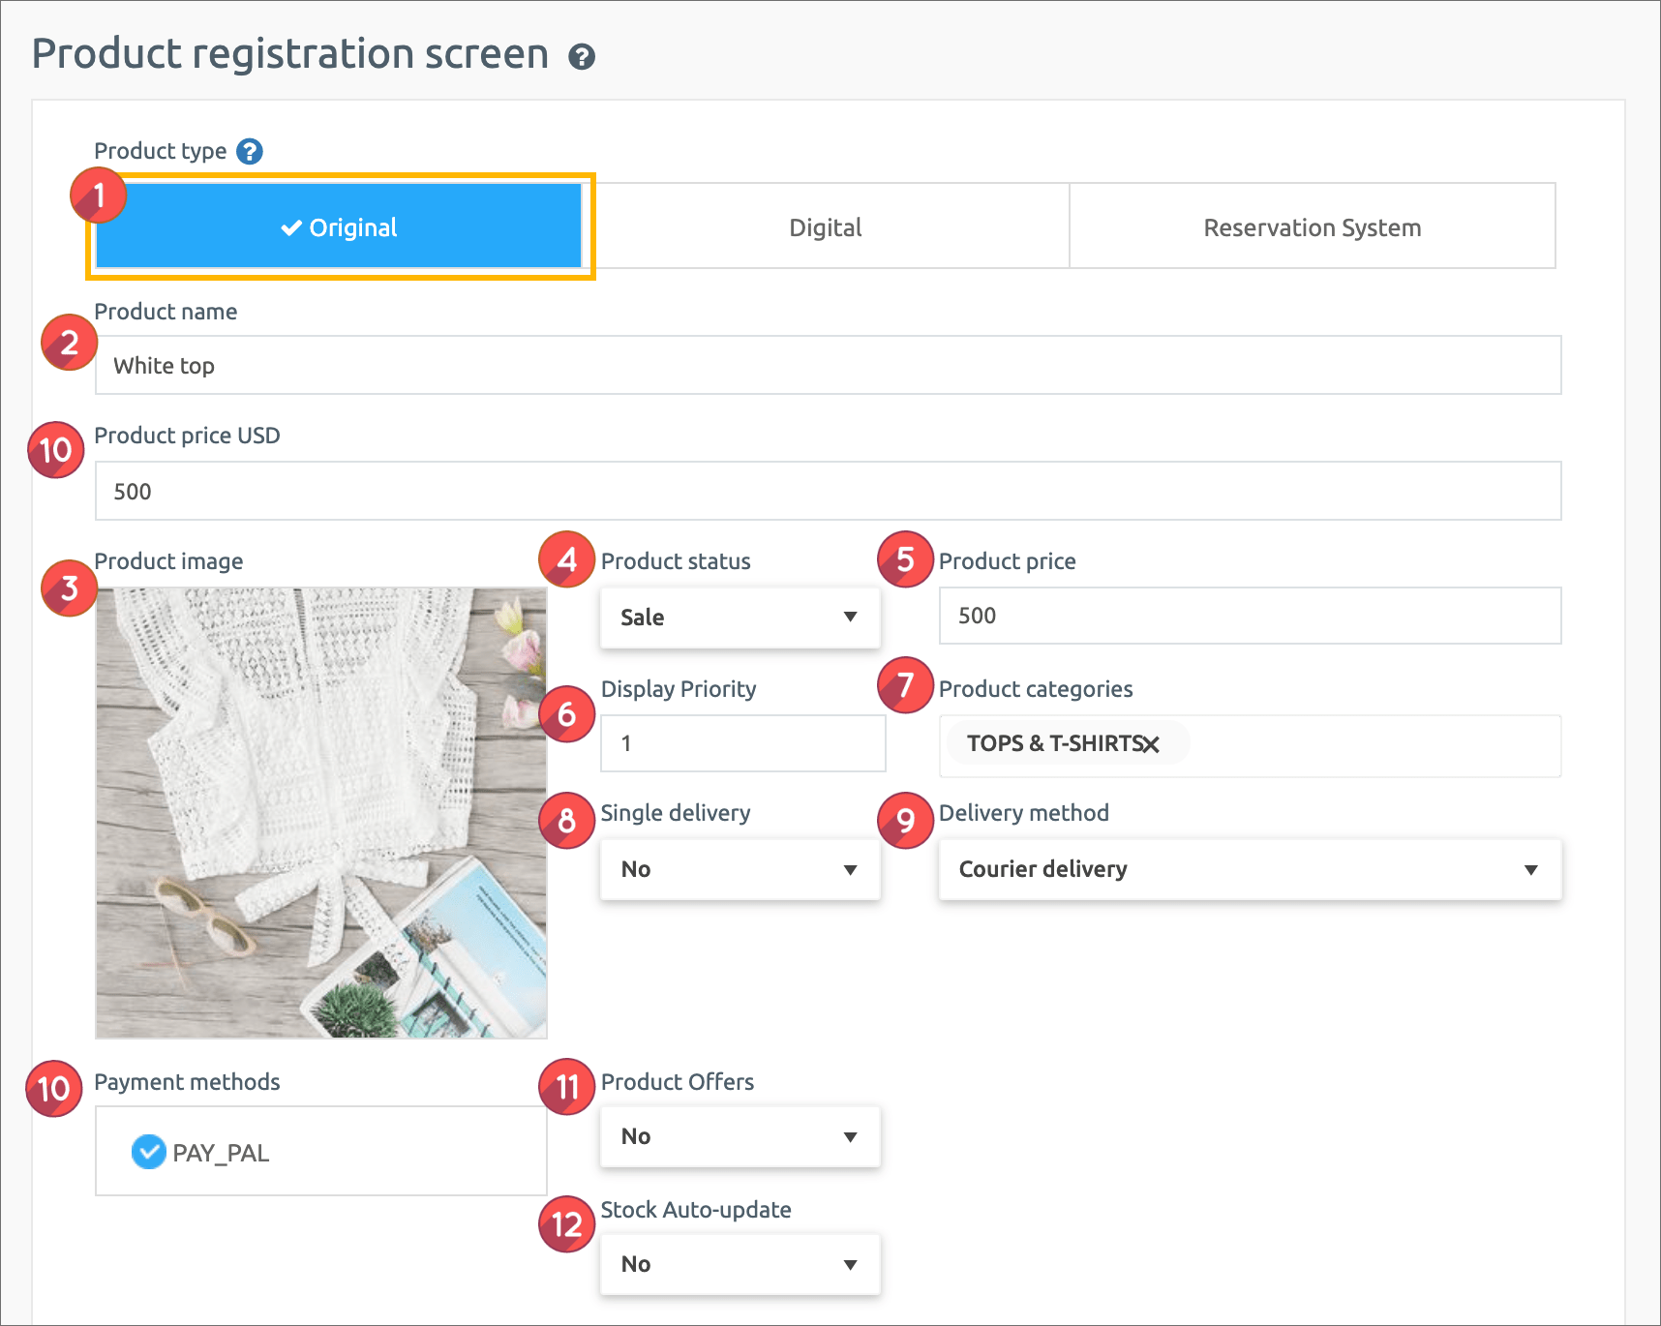Expand the Delivery method dropdown

(x=1249, y=869)
